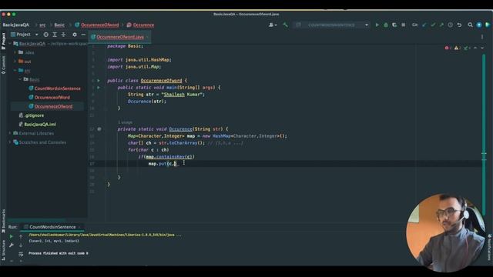Collapse the BasicJavaQA root node
493x277 pixels.
click(10, 44)
